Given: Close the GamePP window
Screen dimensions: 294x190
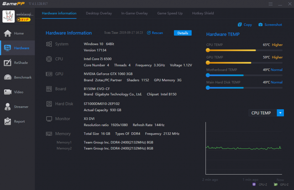Looking at the screenshot, I should (x=290, y=4).
